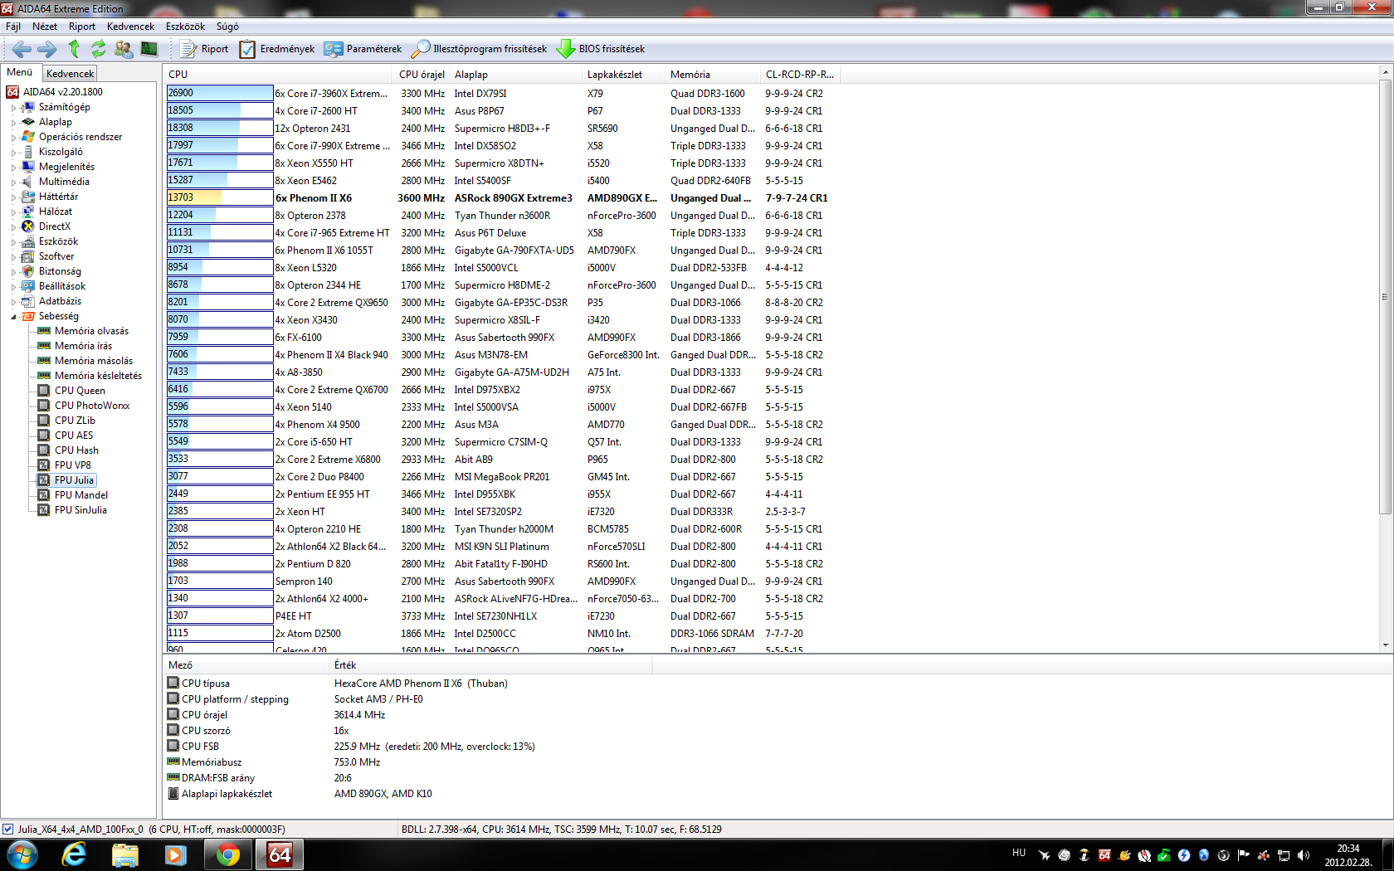Open the Kedvencek menu
The image size is (1394, 871).
[x=130, y=27]
